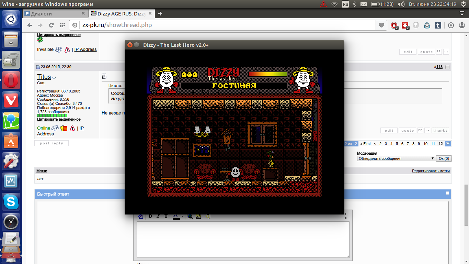This screenshot has height=264, width=469.
Task: Click quick reply arrow icon beside thanks
Action: pyautogui.click(x=427, y=130)
